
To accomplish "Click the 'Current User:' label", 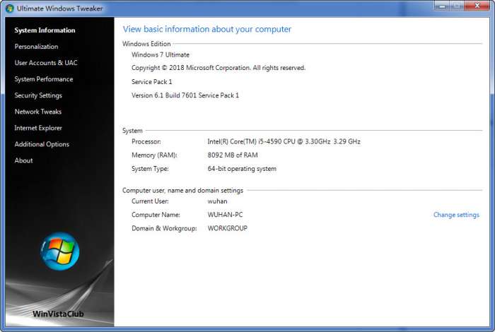I will point(150,201).
